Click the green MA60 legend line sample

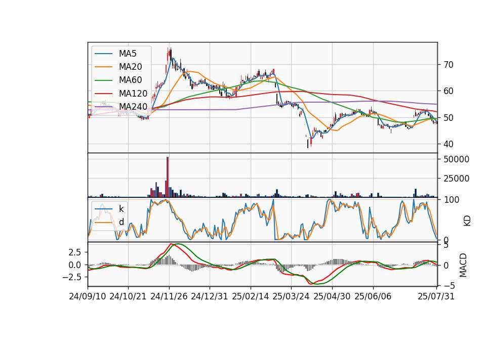[x=103, y=80]
